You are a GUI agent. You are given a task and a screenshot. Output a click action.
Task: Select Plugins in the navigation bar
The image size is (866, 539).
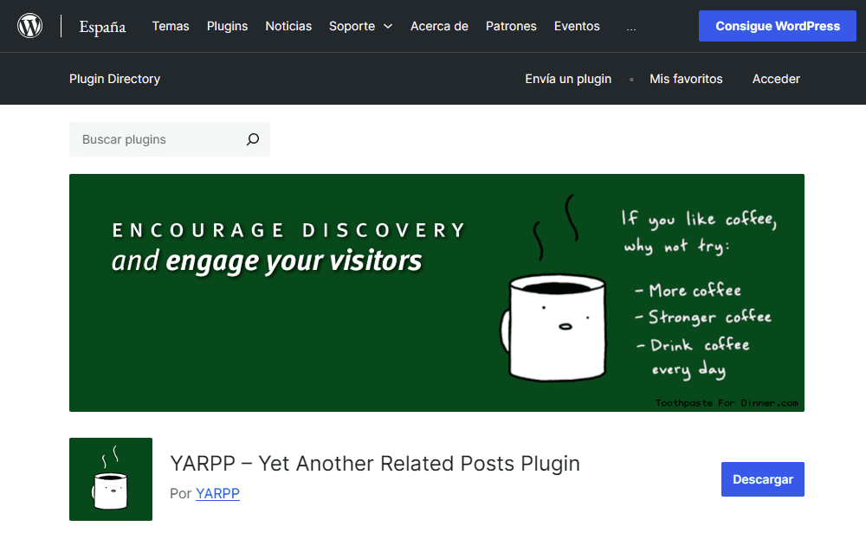[x=227, y=26]
